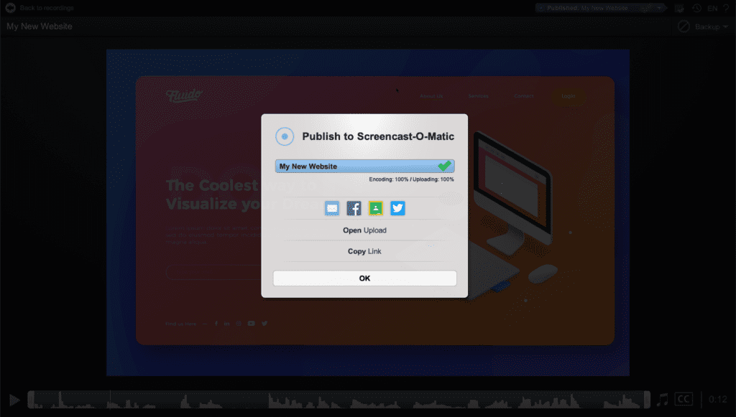Click the 0:12 duration readout
This screenshot has width=736, height=417.
click(x=718, y=400)
